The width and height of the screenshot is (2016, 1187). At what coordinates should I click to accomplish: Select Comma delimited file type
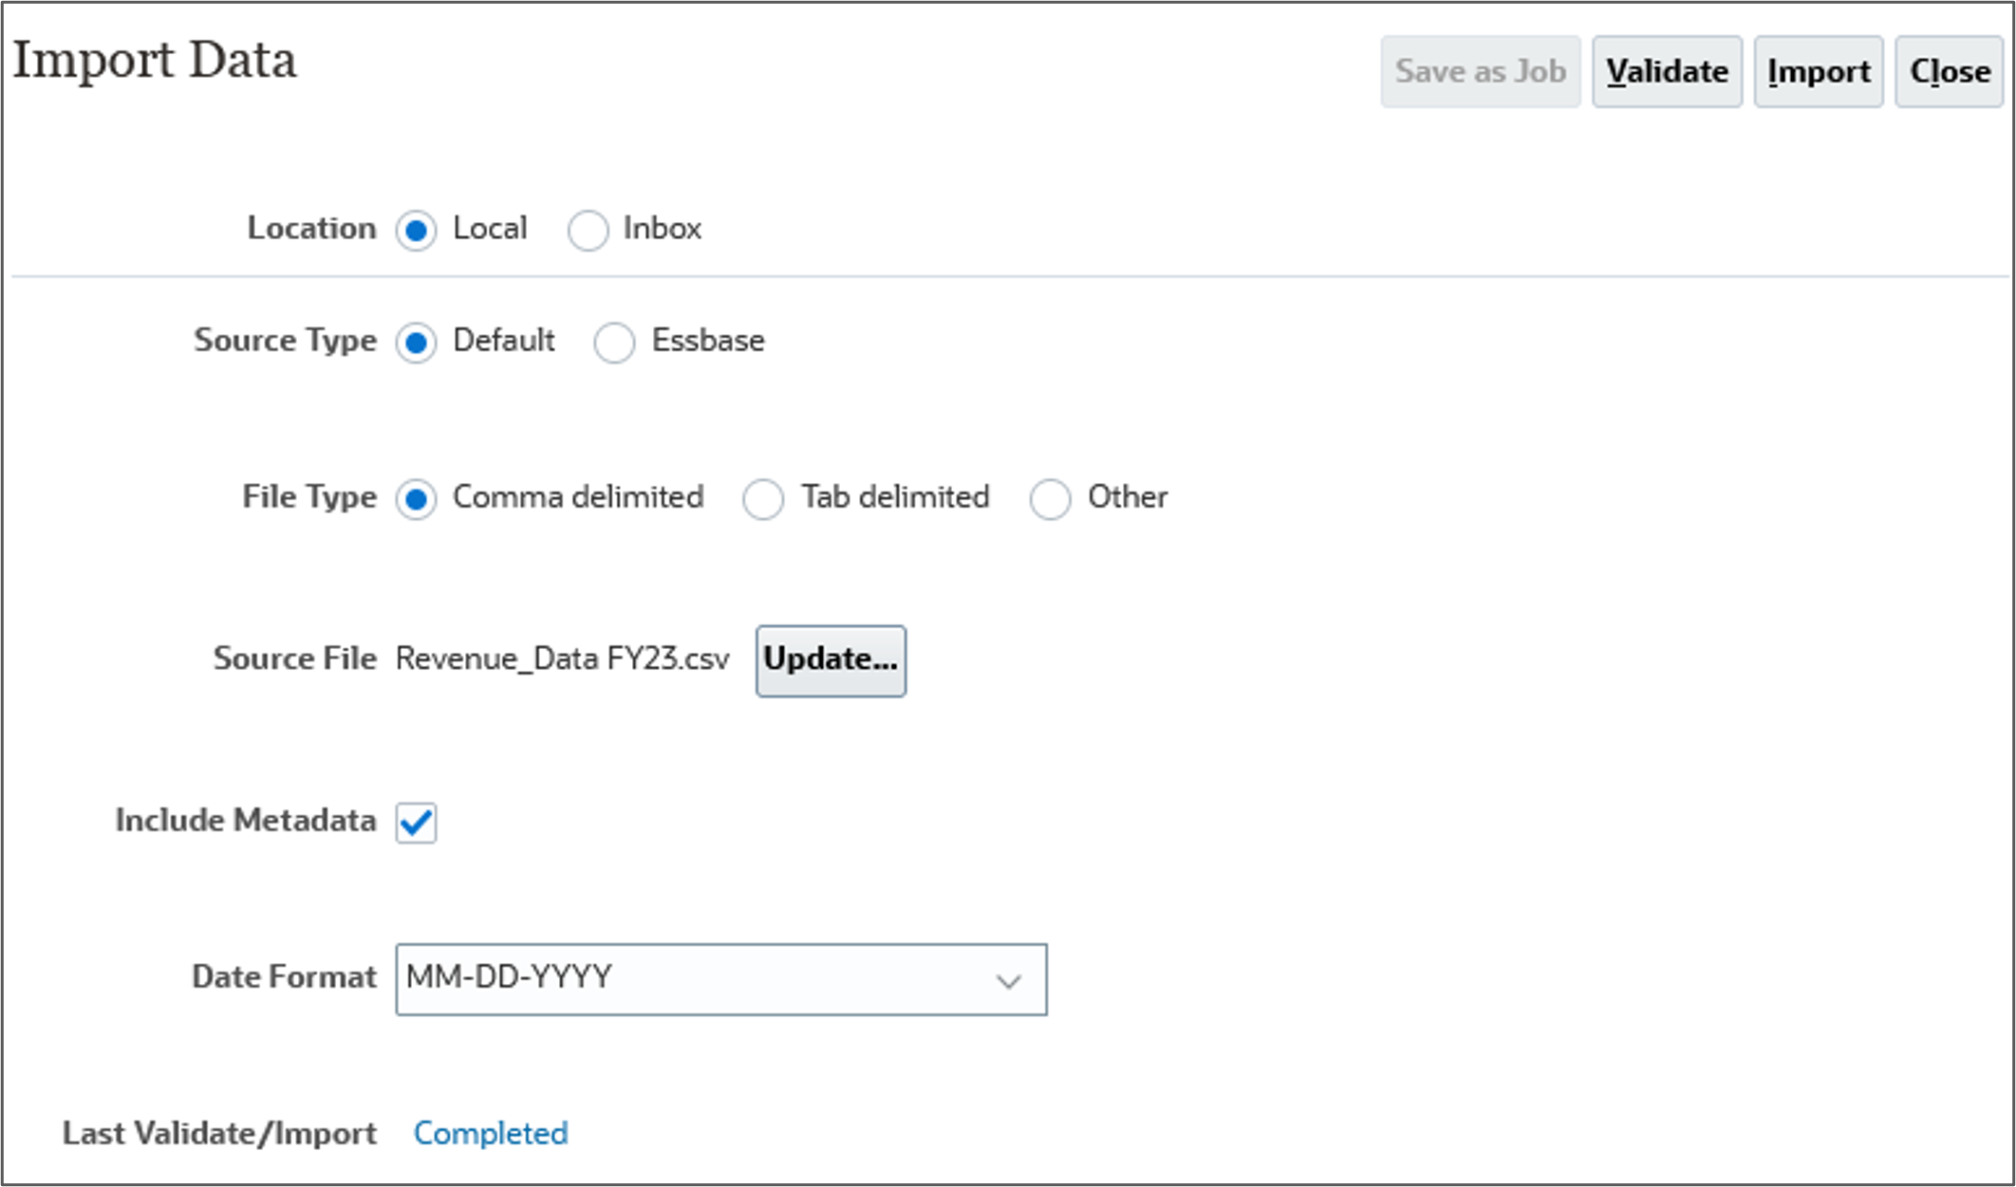click(416, 499)
